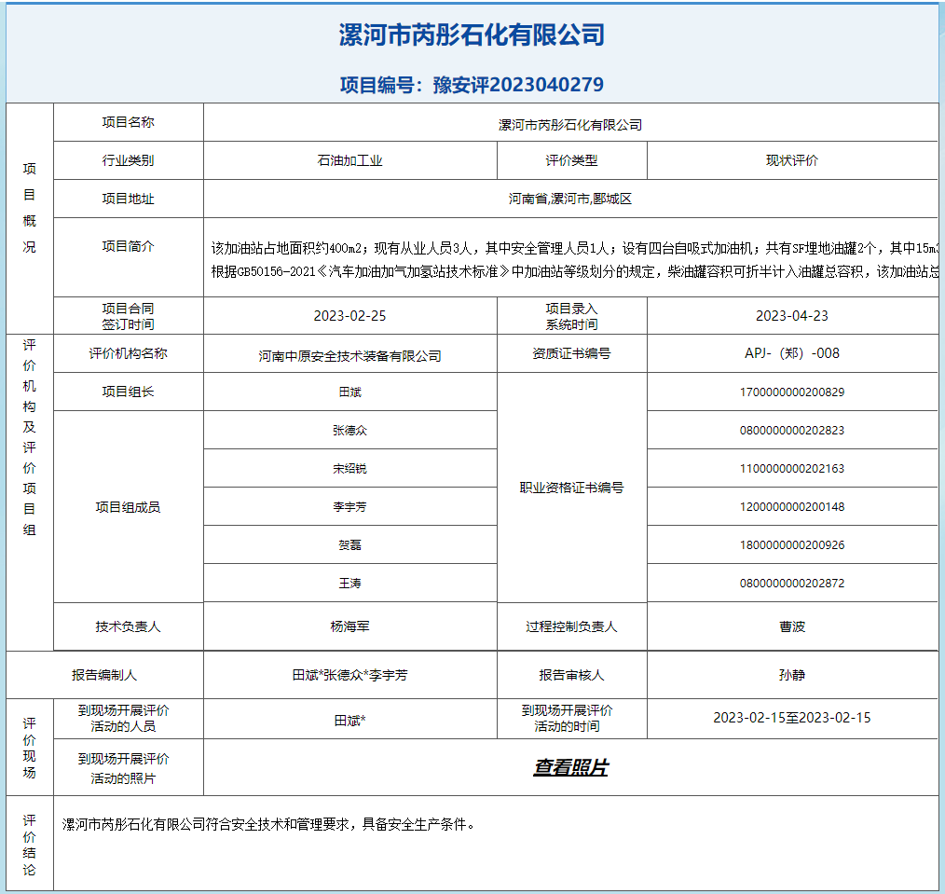Click team member 贺磊
Image resolution: width=945 pixels, height=894 pixels.
[350, 545]
